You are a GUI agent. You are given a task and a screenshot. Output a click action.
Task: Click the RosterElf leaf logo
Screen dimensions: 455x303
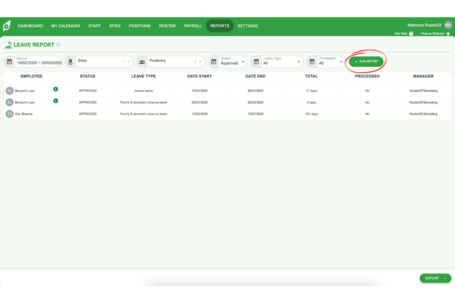[x=6, y=26]
